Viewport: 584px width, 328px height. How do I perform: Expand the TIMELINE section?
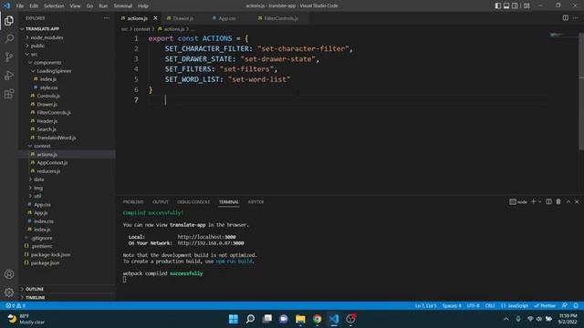[35, 298]
